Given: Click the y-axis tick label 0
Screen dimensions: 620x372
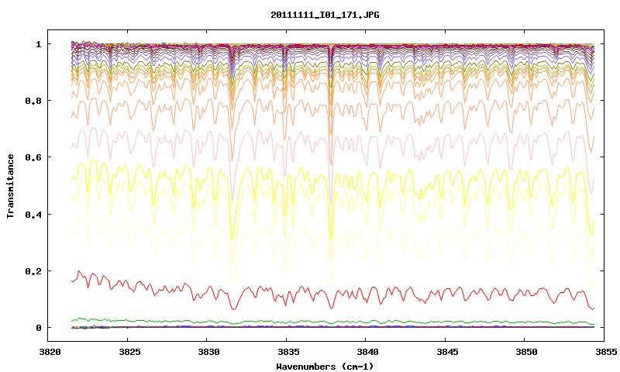Looking at the screenshot, I should (38, 328).
